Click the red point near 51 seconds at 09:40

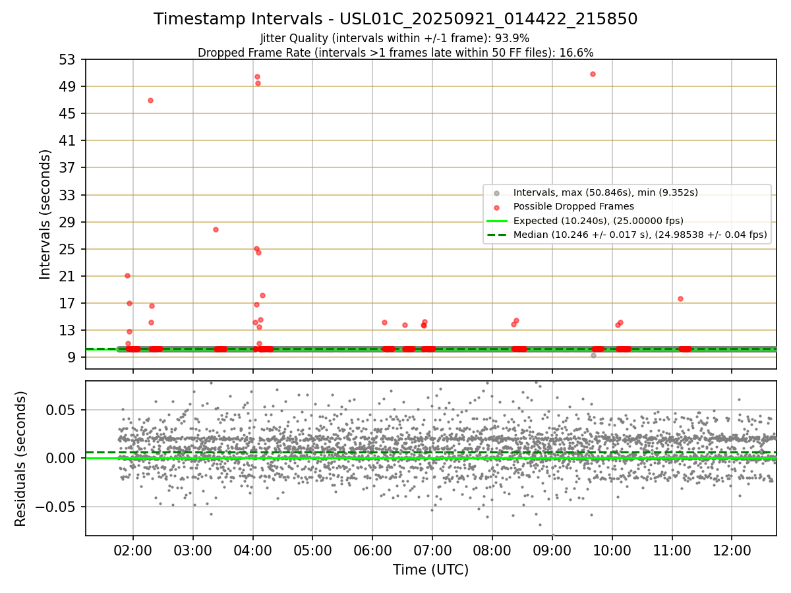593,74
